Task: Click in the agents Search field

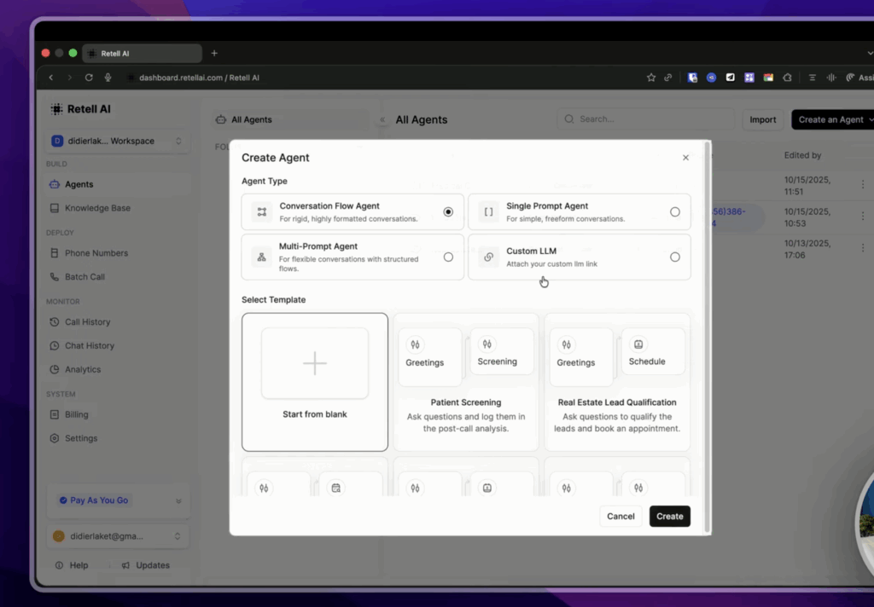Action: 646,119
